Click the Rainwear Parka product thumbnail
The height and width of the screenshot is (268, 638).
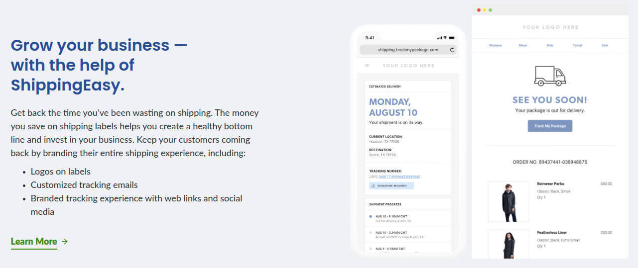[509, 201]
